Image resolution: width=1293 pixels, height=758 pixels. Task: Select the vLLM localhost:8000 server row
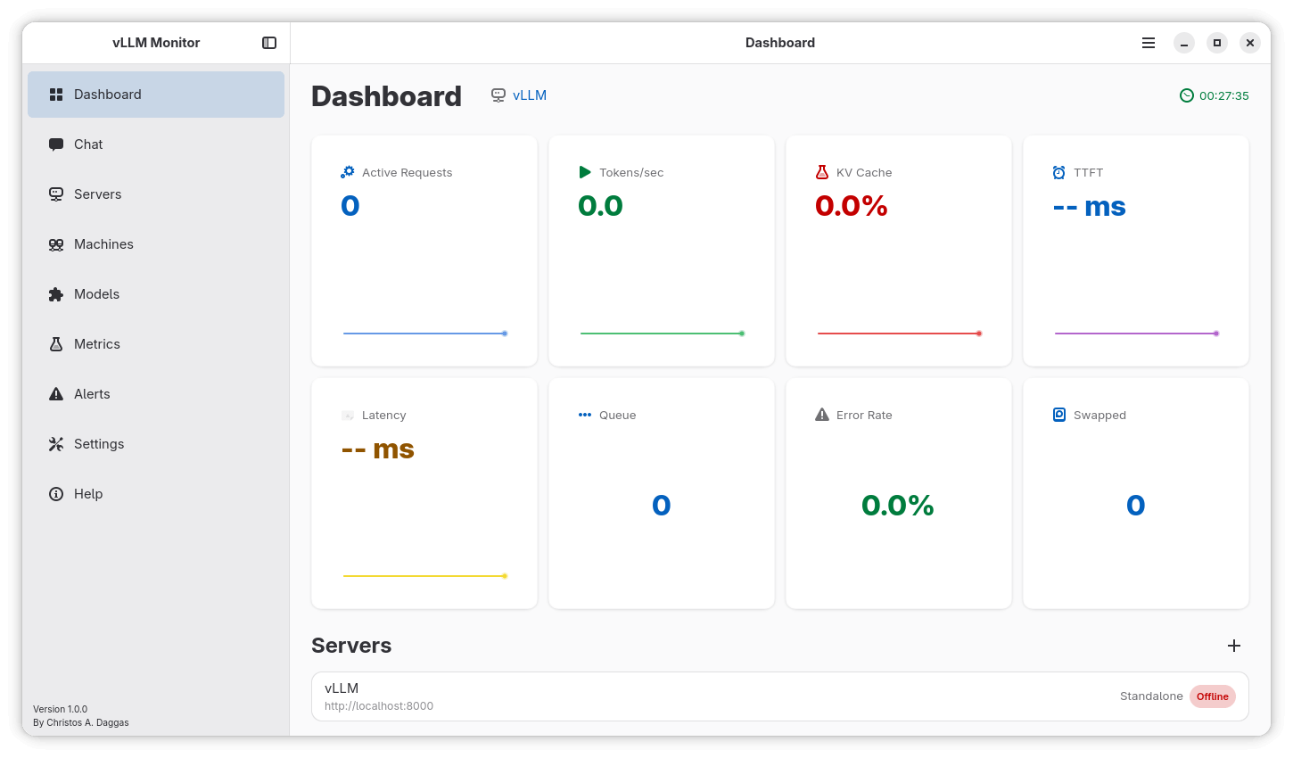(713, 696)
